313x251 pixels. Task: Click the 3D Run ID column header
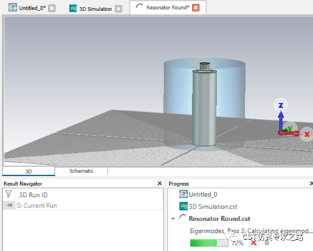(33, 195)
